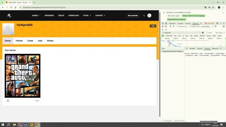Check the Invert filter checkbox
Image resolution: width=226 pixels, height=127 pixels.
(x=207, y=33)
